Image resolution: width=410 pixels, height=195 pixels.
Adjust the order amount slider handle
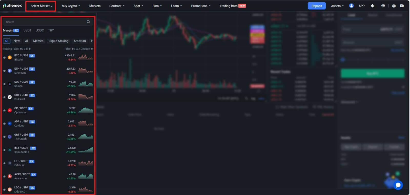343,60
